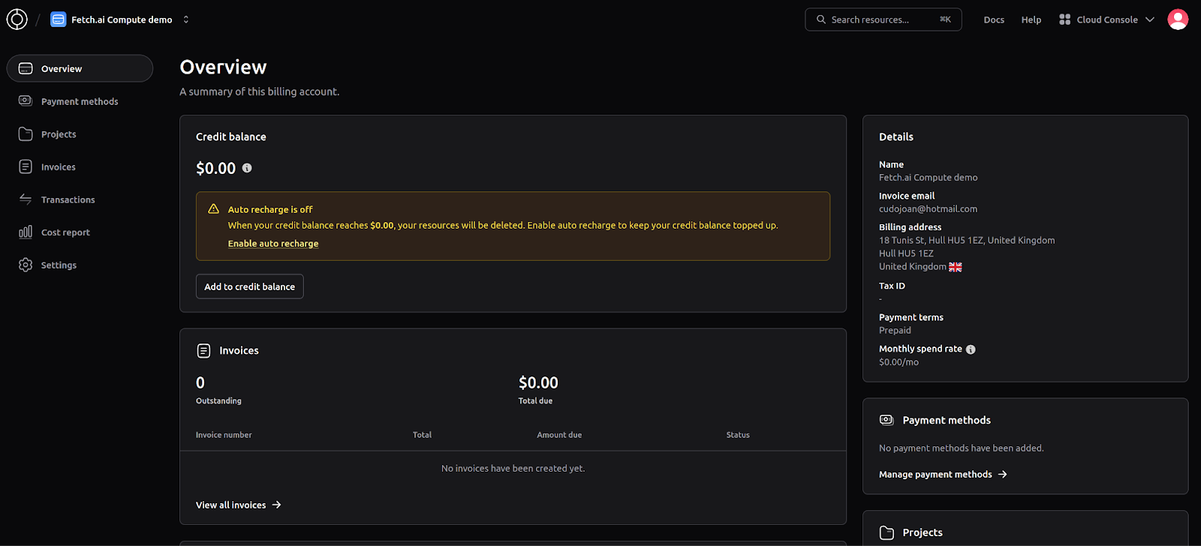Open the Docs link in header

click(993, 19)
